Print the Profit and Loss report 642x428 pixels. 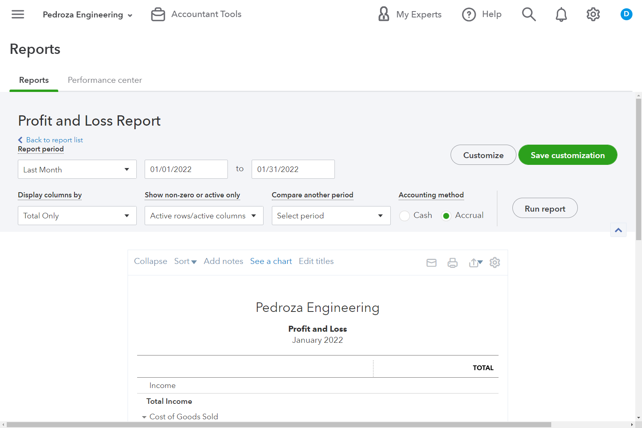click(453, 262)
